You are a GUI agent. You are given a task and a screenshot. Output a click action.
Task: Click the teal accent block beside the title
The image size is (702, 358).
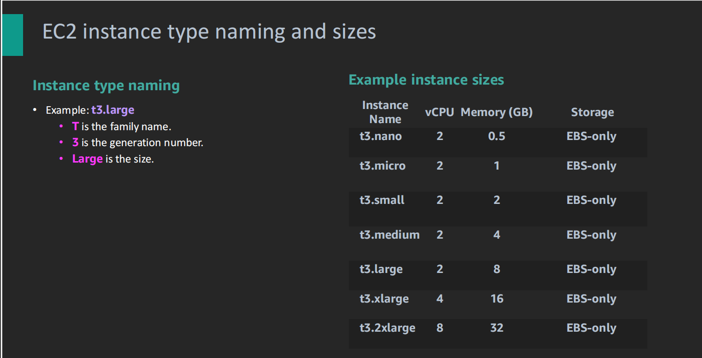point(13,35)
